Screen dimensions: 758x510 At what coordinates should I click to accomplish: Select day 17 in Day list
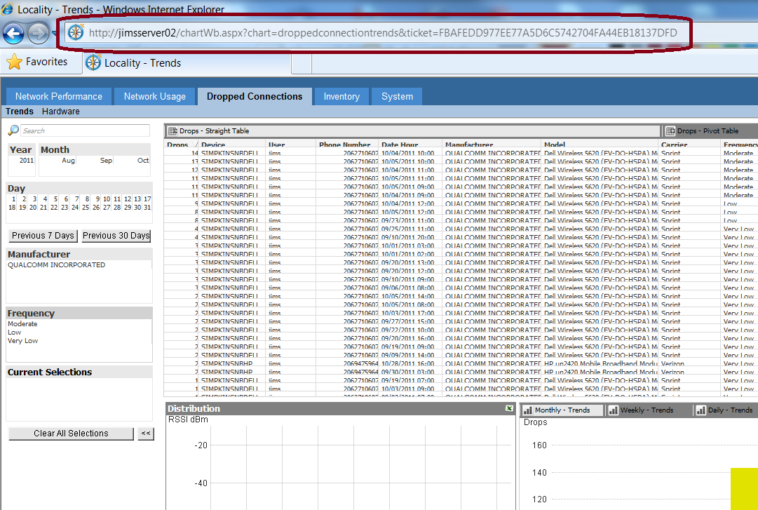click(x=147, y=199)
